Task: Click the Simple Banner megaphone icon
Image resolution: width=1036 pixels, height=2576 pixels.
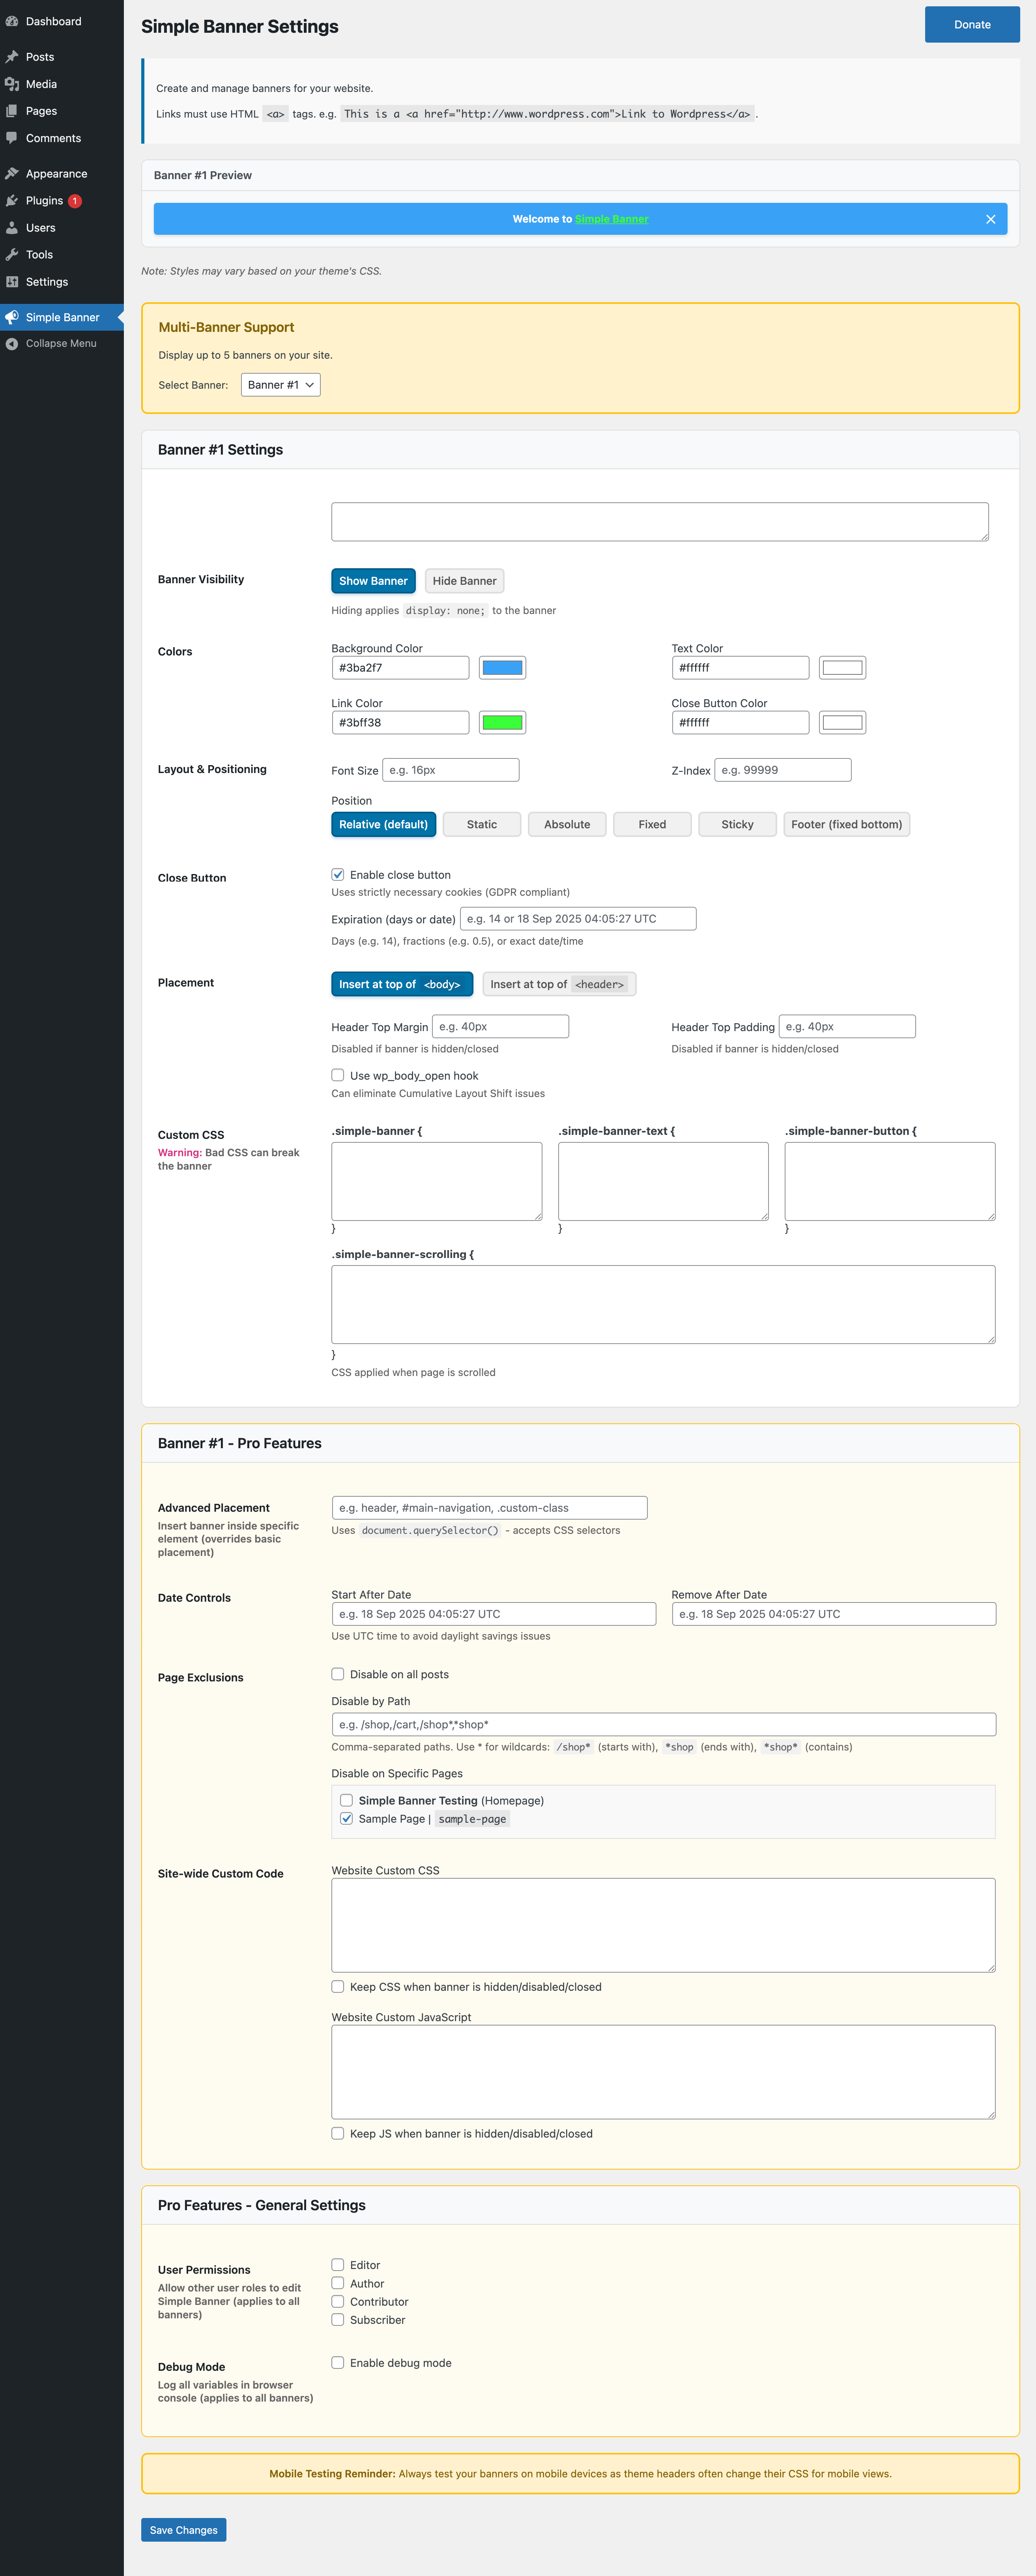Action: pyautogui.click(x=12, y=317)
